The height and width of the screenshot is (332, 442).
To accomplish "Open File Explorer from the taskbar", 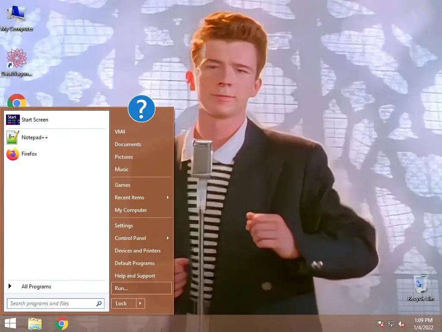I will 35,324.
